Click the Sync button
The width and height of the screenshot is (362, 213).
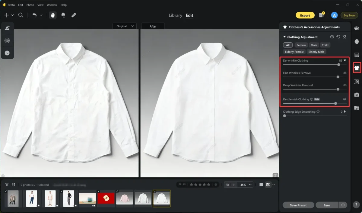click(327, 205)
